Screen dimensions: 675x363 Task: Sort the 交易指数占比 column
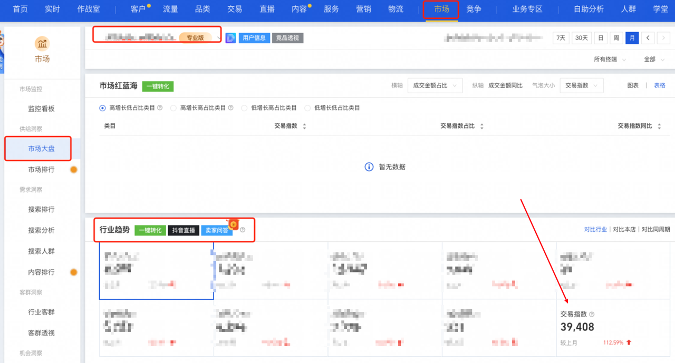tap(481, 126)
